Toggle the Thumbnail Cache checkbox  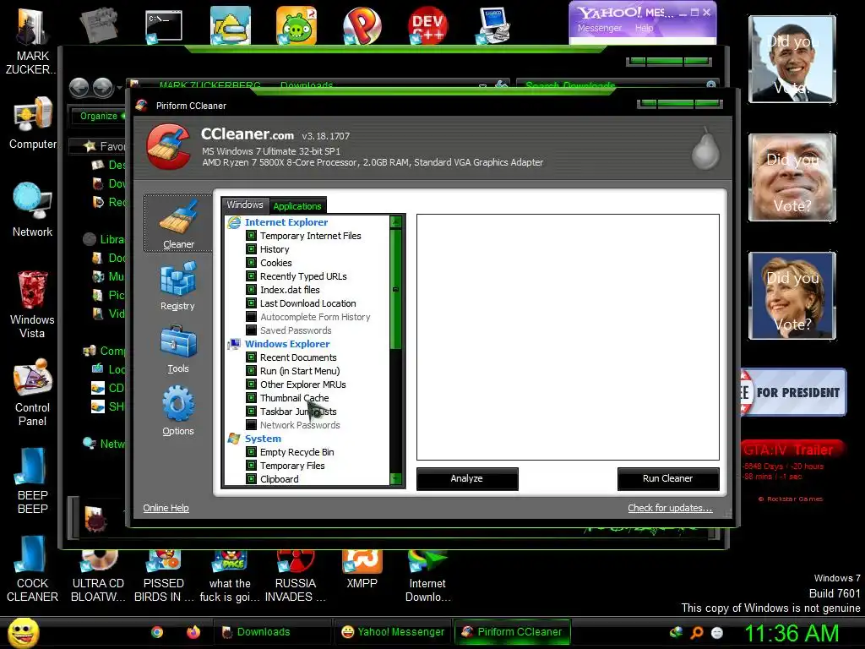tap(251, 398)
